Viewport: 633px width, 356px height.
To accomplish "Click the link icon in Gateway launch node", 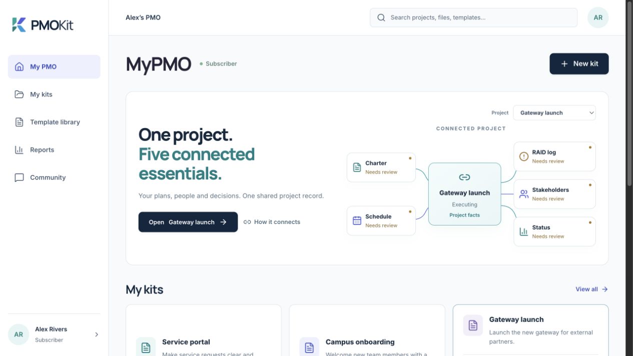I will pyautogui.click(x=464, y=177).
